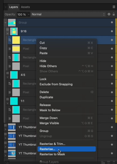Viewport: 117px width, 164px height.
Task: Click the 9:16 artboard grid icon
Action: tap(8, 30)
